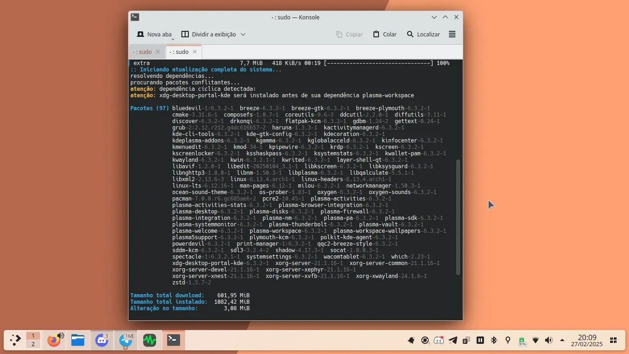Image resolution: width=629 pixels, height=354 pixels.
Task: Click the Localizar search button
Action: [x=423, y=35]
